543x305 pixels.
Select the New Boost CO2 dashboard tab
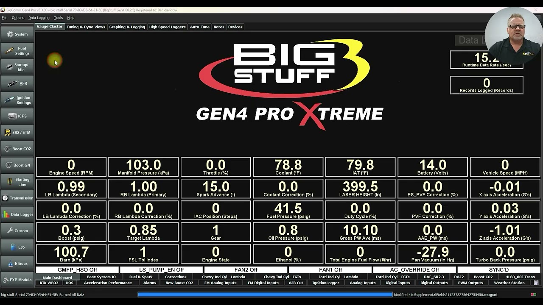179,283
